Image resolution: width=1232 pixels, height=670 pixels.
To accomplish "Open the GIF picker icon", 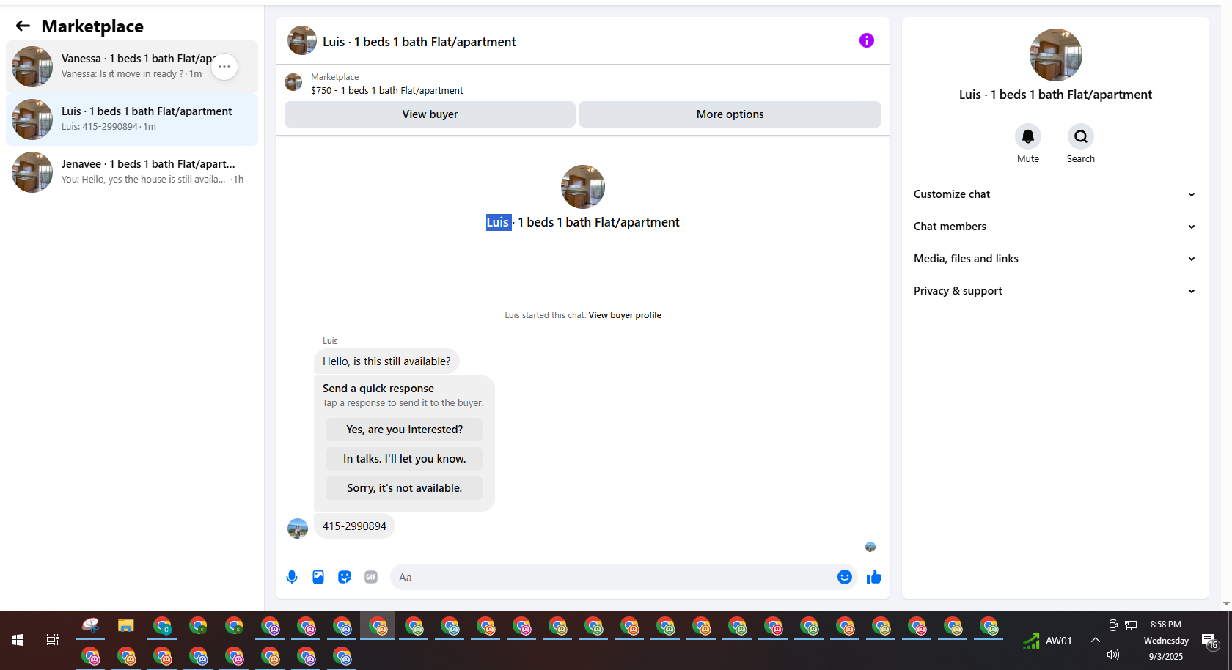I will (371, 577).
